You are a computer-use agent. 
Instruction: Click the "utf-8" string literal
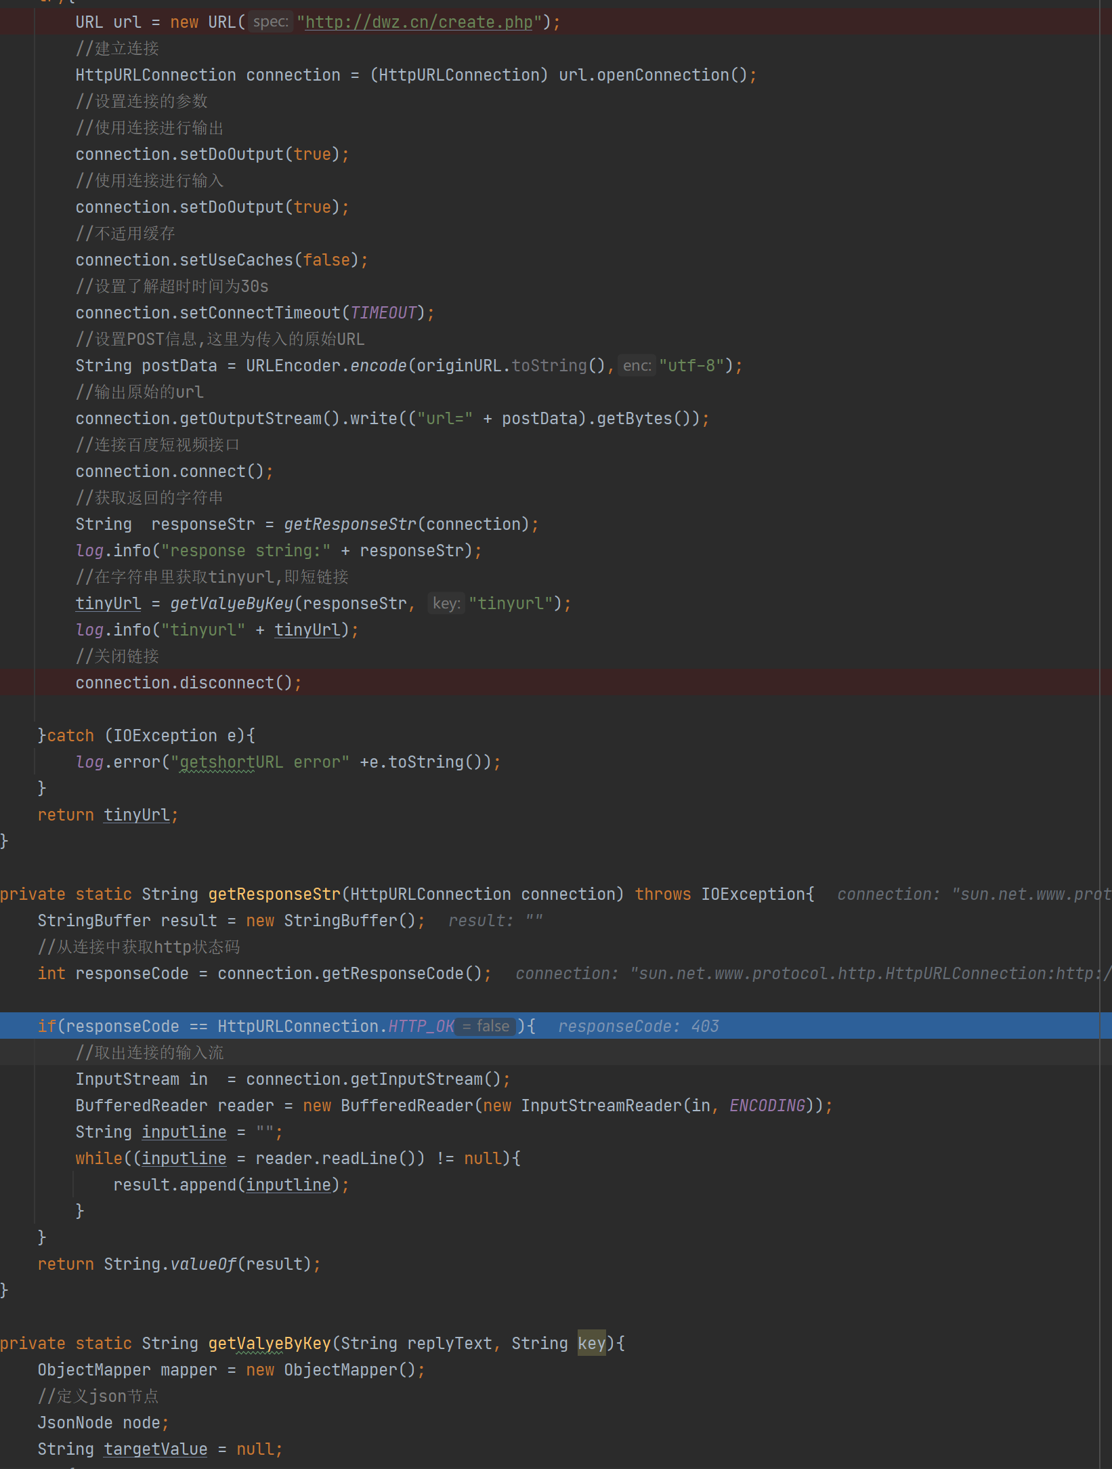click(691, 366)
